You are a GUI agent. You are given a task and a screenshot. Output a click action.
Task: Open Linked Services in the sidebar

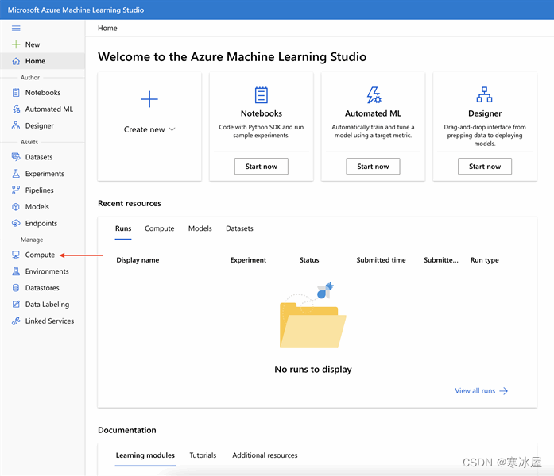tap(50, 321)
